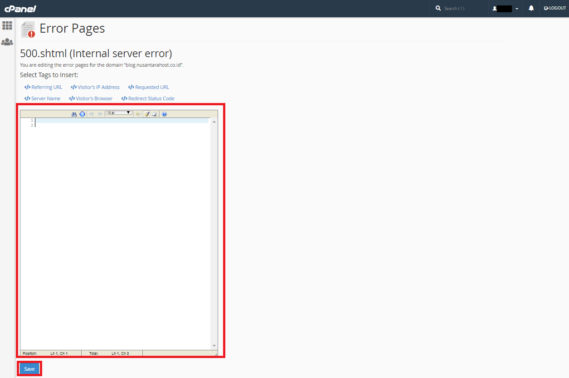Click the binoculars search icon in editor toolbar

point(74,114)
